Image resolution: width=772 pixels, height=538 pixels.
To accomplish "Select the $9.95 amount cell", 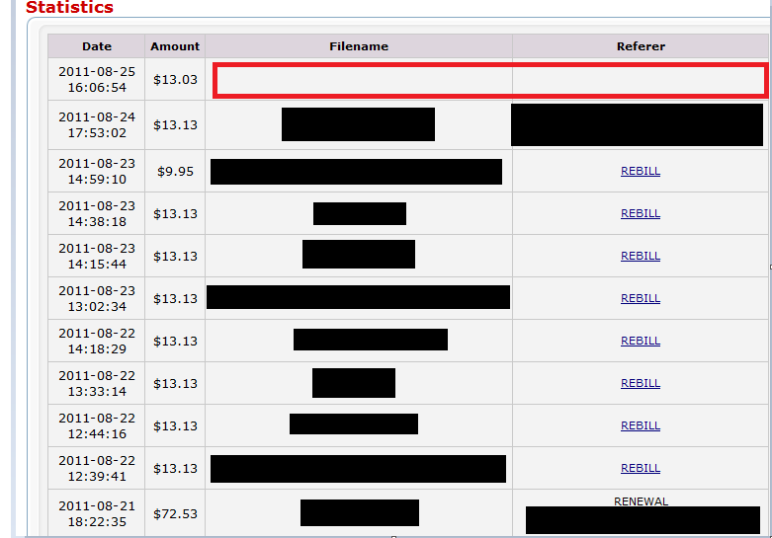I will [175, 171].
